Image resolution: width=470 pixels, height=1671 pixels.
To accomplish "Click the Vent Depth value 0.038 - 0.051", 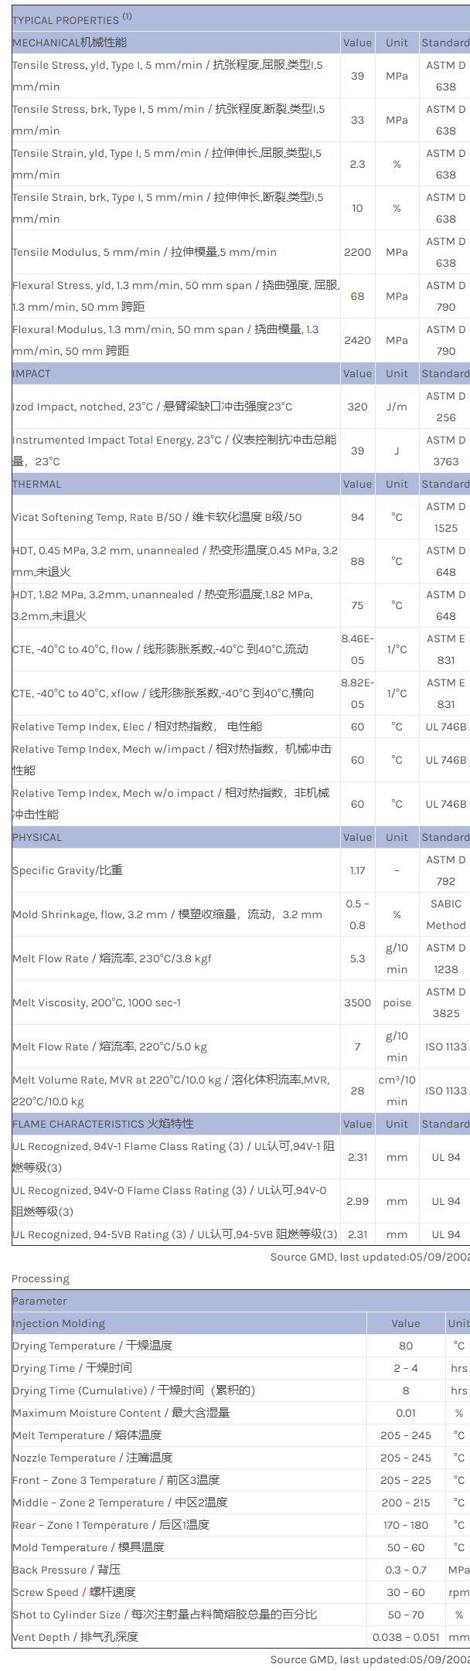I will [x=406, y=1636].
